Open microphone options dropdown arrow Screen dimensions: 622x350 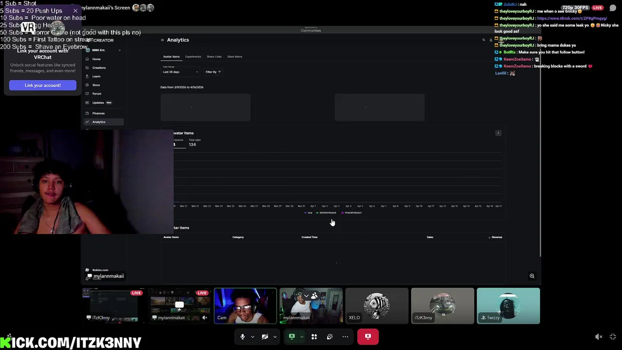pos(252,336)
